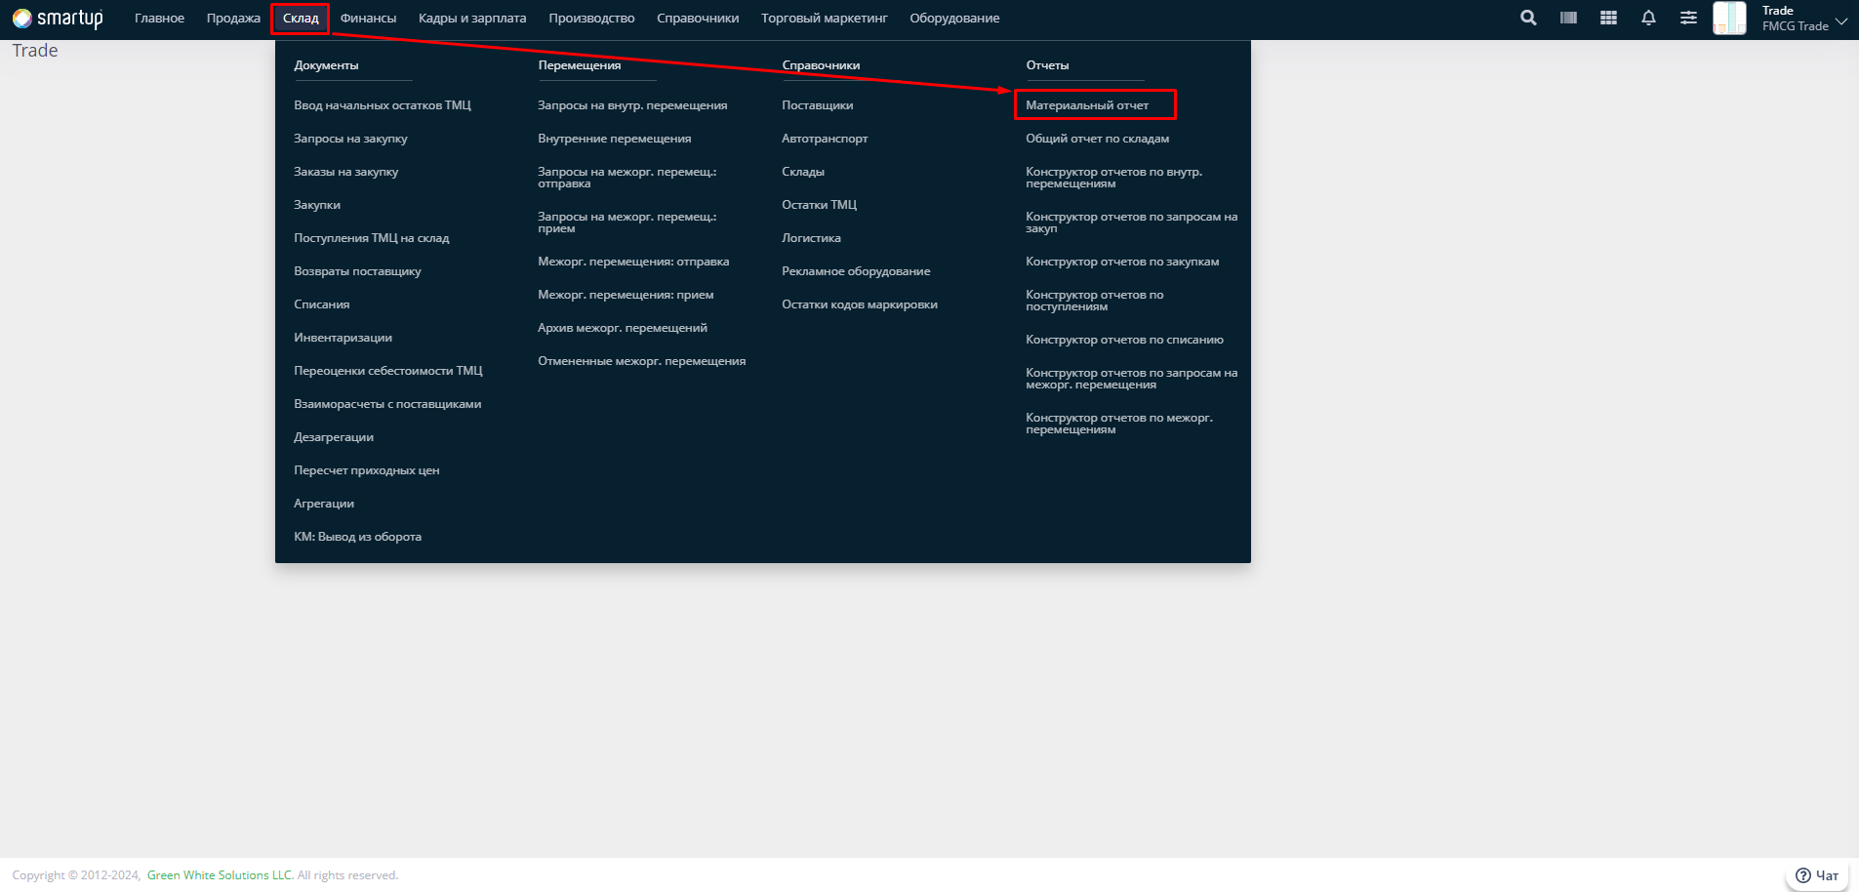This screenshot has width=1859, height=892.
Task: Open Главное menu
Action: 159,19
